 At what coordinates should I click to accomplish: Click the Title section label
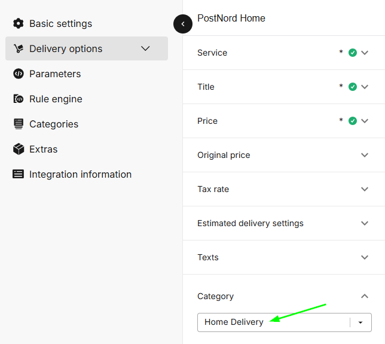point(206,87)
